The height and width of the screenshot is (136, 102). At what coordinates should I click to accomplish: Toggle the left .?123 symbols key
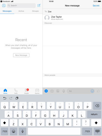tap(5, 131)
